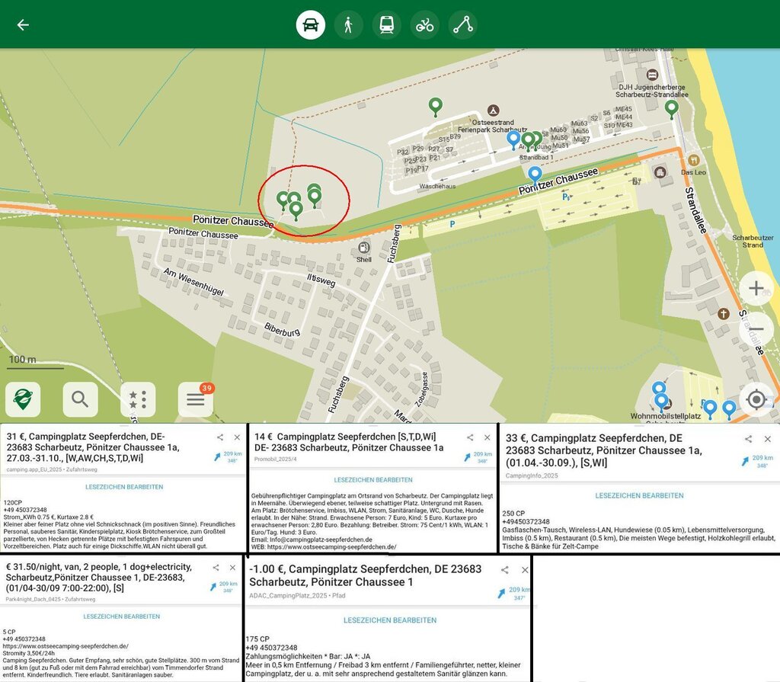Click green pin north of Ferienpark
The image size is (780, 682).
pyautogui.click(x=435, y=107)
